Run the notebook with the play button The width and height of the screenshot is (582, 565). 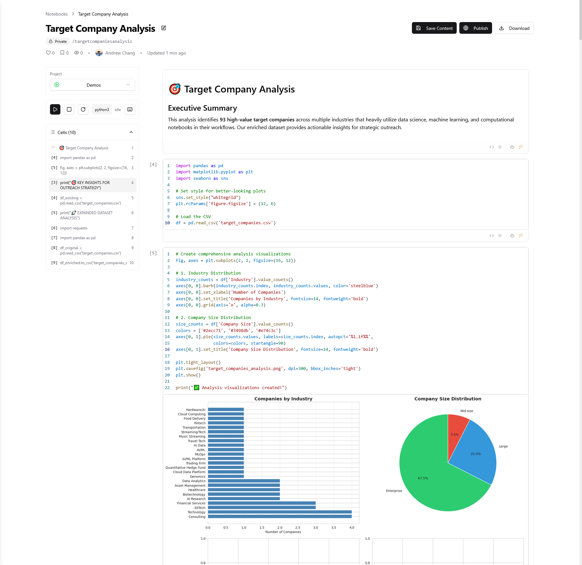[55, 109]
